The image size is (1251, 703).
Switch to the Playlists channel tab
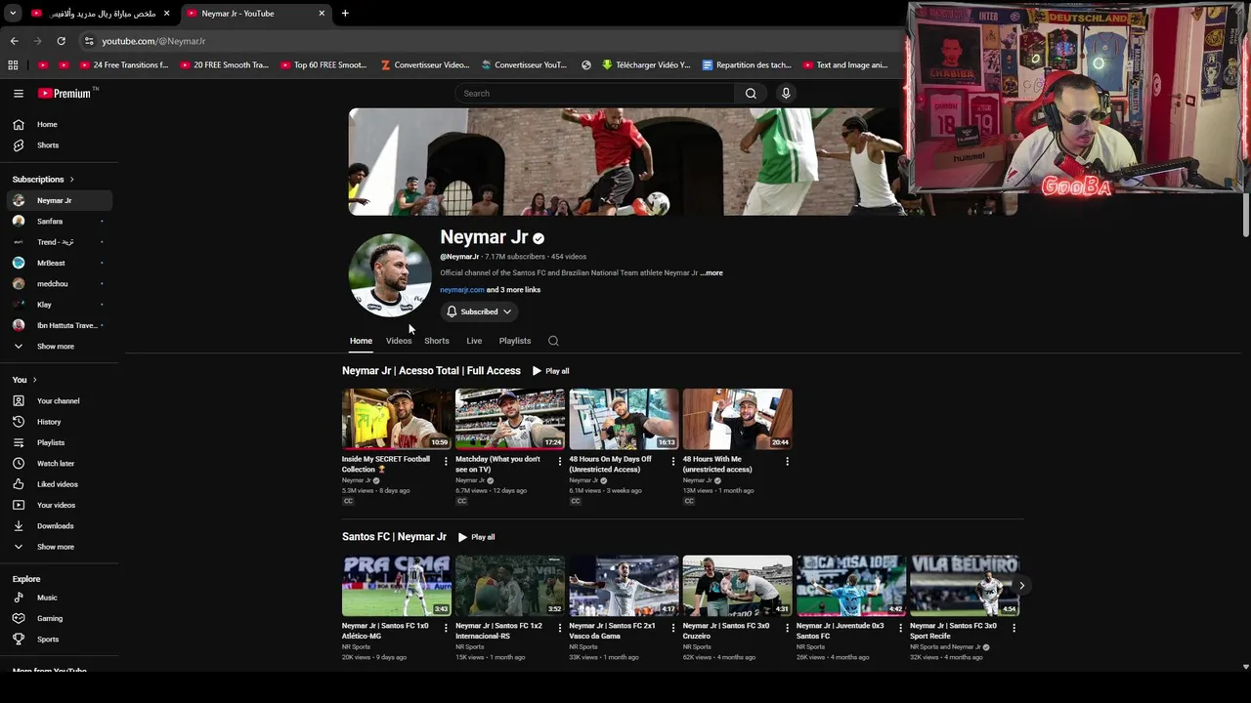point(515,341)
